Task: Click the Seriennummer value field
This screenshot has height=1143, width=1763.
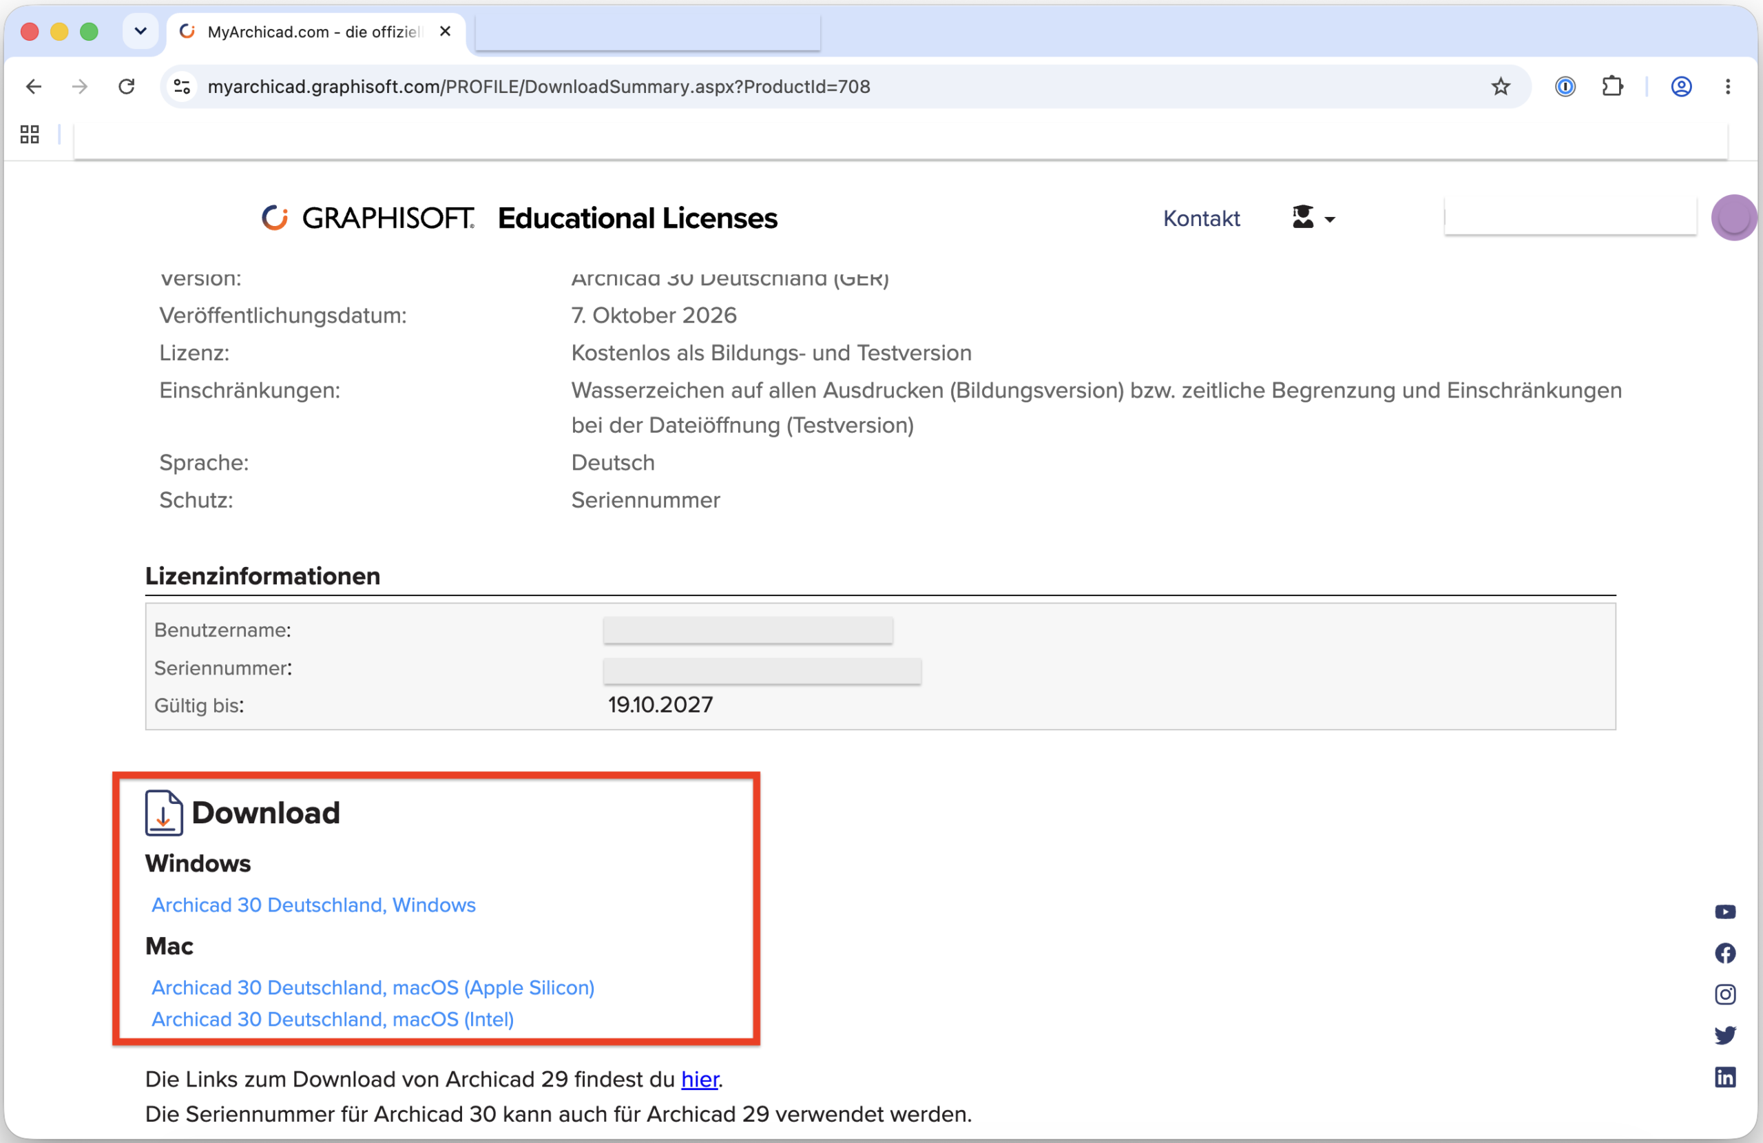Action: (x=762, y=671)
